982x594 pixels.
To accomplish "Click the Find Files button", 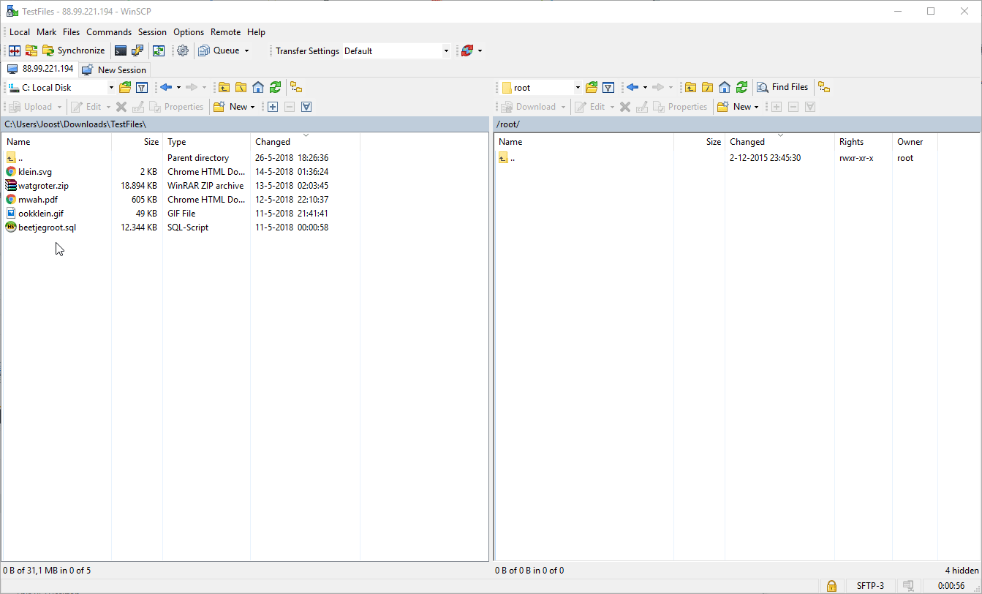I will (x=783, y=87).
